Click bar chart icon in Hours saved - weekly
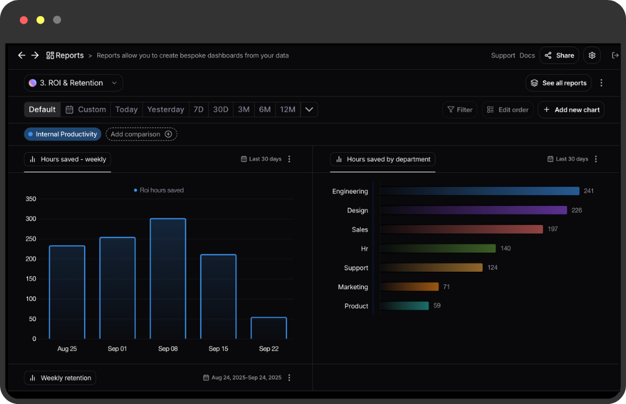This screenshot has height=404, width=626. (33, 159)
